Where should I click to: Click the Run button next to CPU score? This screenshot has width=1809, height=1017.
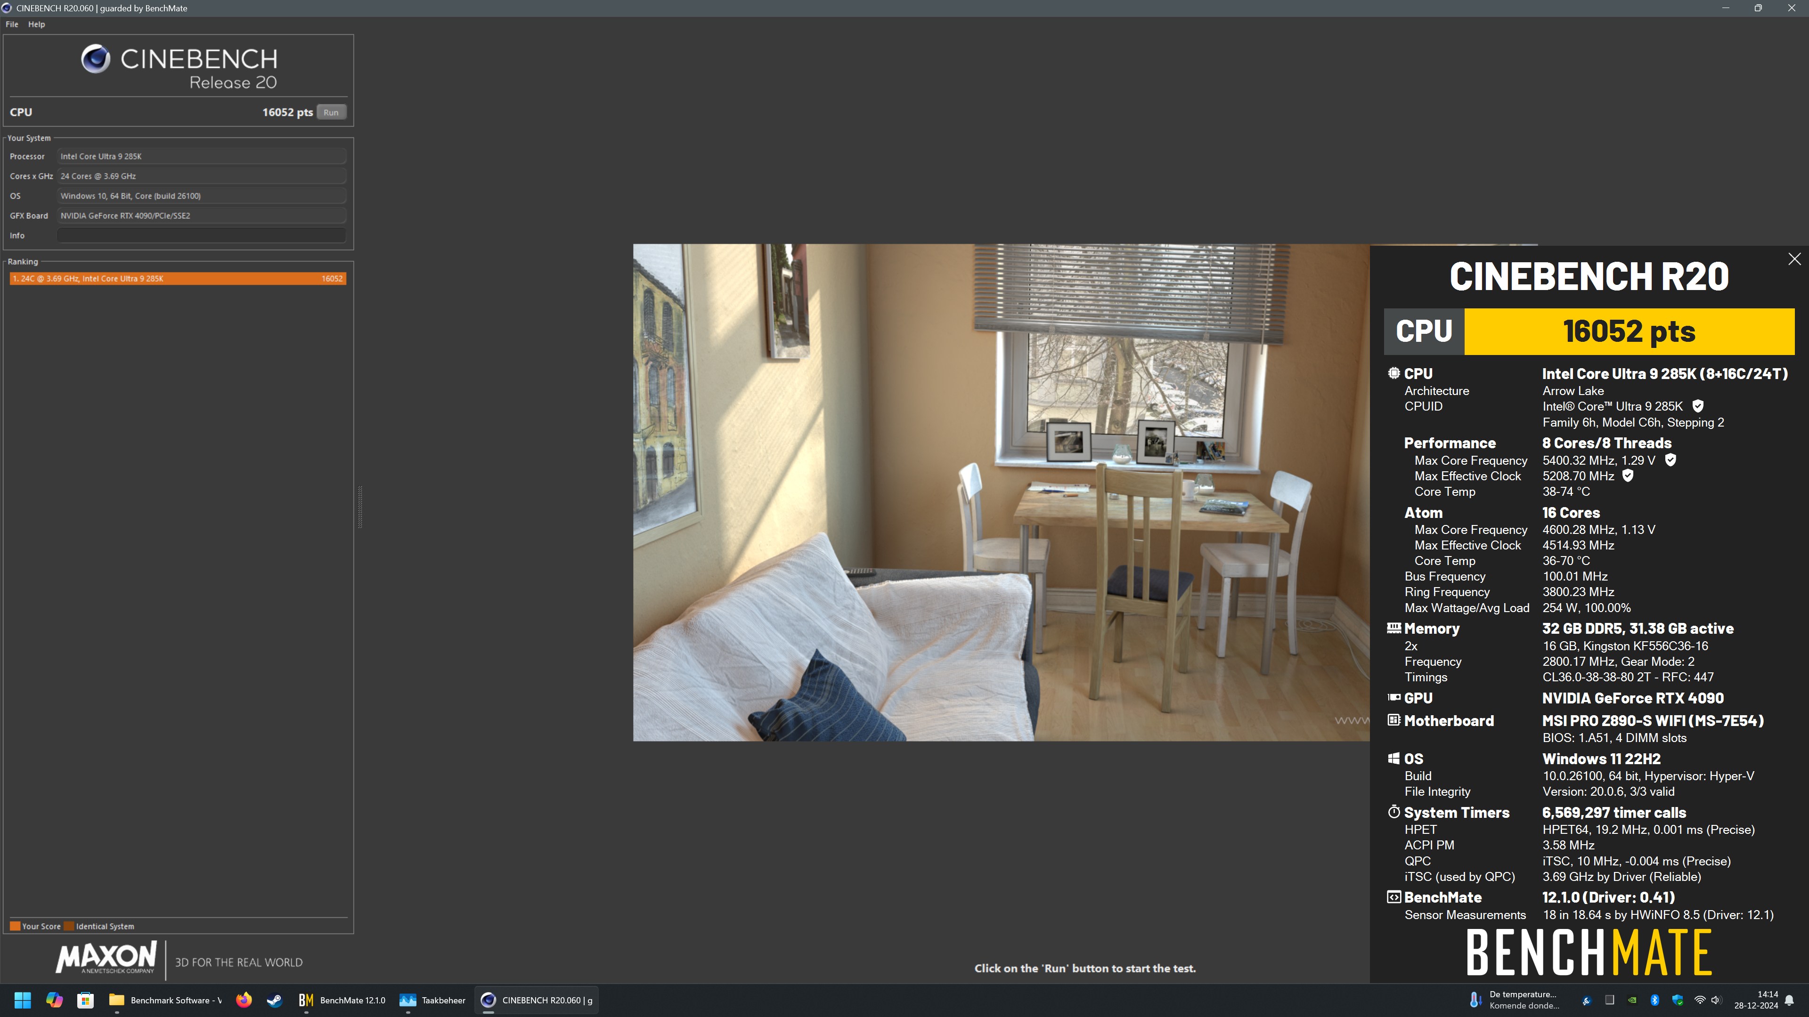click(331, 113)
